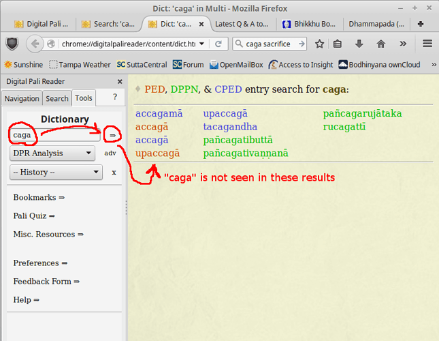This screenshot has width=439, height=341.
Task: Expand the URL bar history dropdown
Action: (202, 44)
